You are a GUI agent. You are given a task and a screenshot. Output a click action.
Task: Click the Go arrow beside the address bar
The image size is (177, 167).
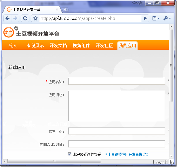click(x=145, y=18)
